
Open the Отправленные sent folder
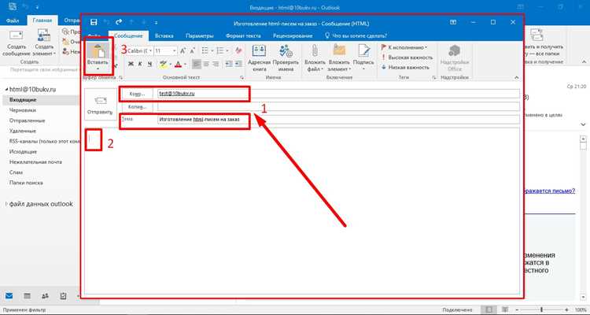(x=27, y=120)
